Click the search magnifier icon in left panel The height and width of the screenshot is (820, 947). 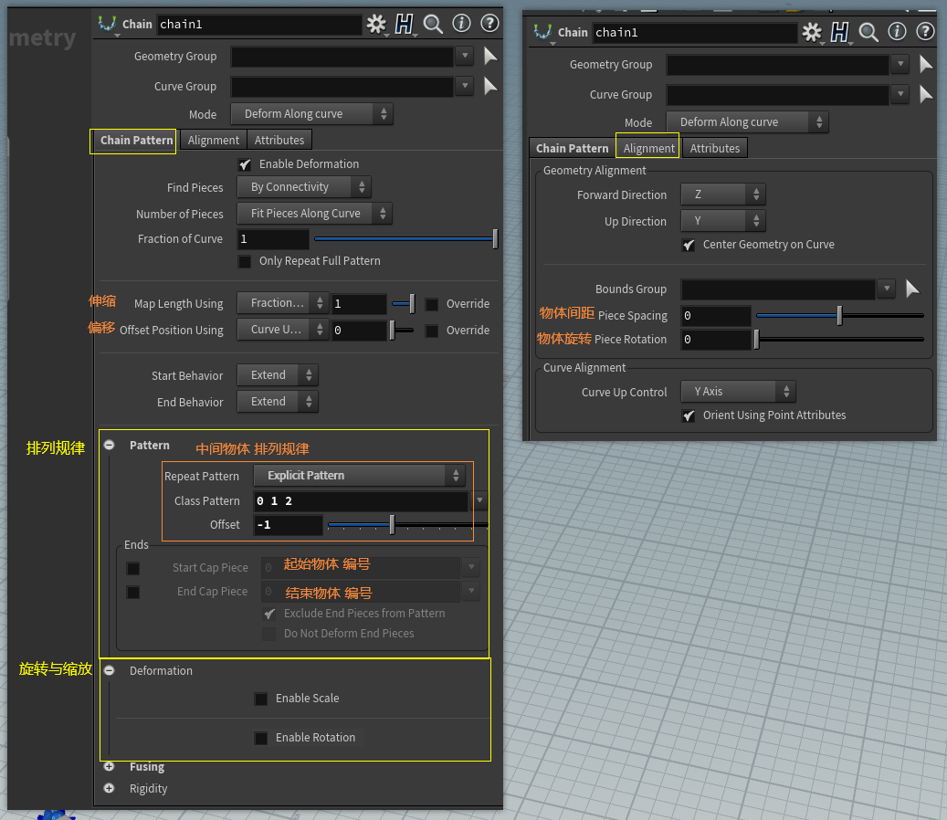(433, 24)
